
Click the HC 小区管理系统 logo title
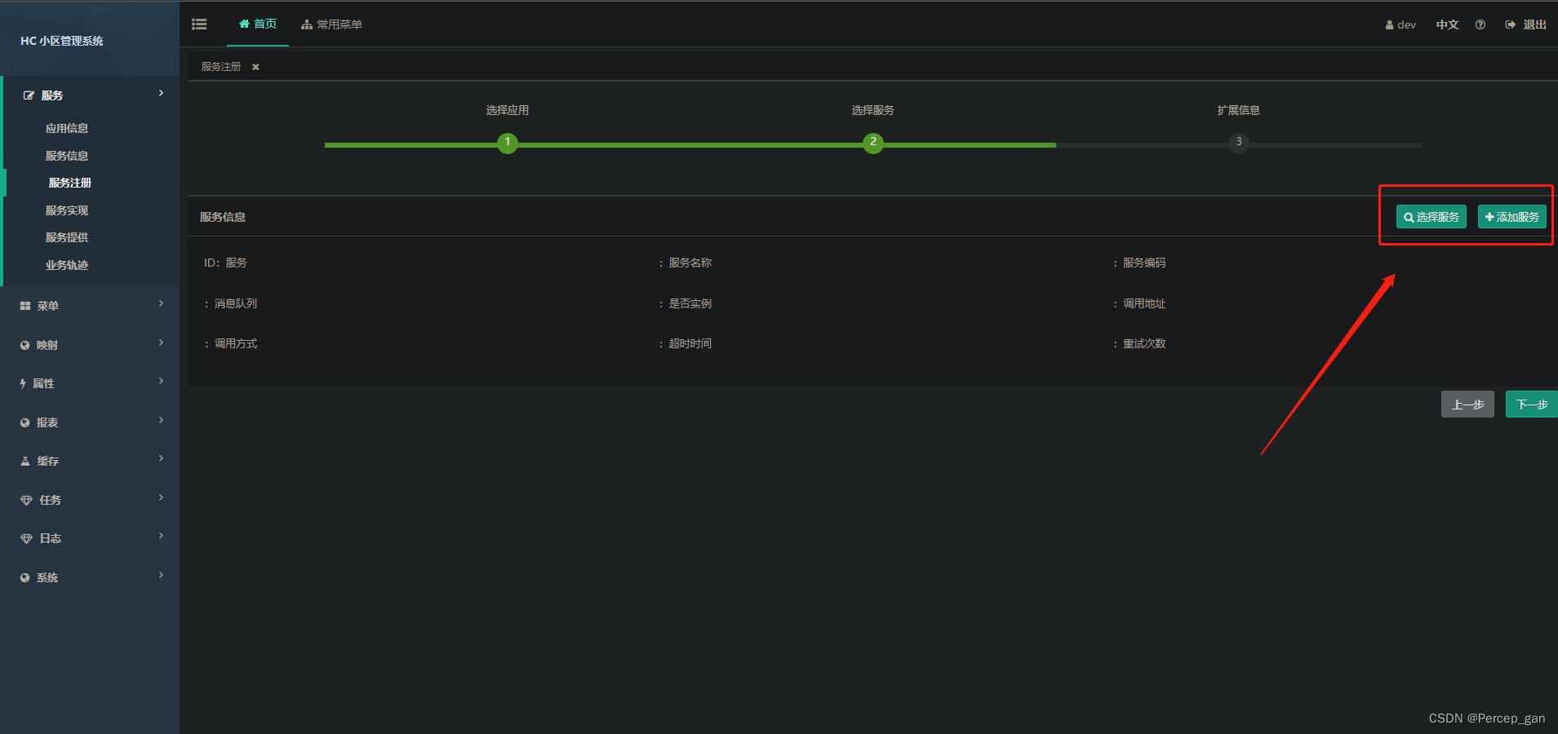pyautogui.click(x=62, y=41)
